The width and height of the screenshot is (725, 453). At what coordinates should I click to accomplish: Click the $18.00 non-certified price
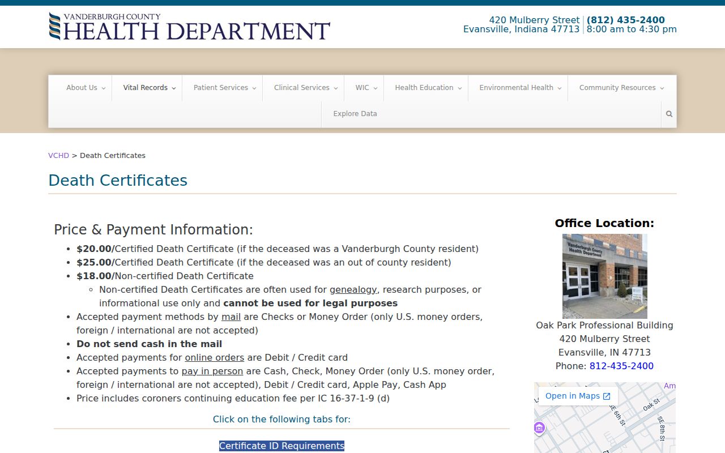[x=94, y=276]
